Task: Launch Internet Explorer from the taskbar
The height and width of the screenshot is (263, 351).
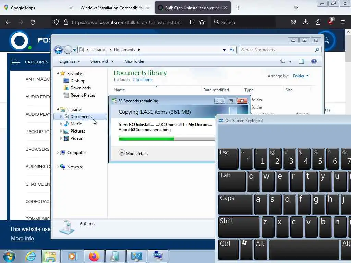Action: pos(31,256)
